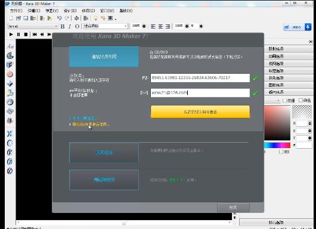This screenshot has height=229, width=316.
Task: Adjust the first 100% stepper left of the alignment icons
Action: [144, 26]
